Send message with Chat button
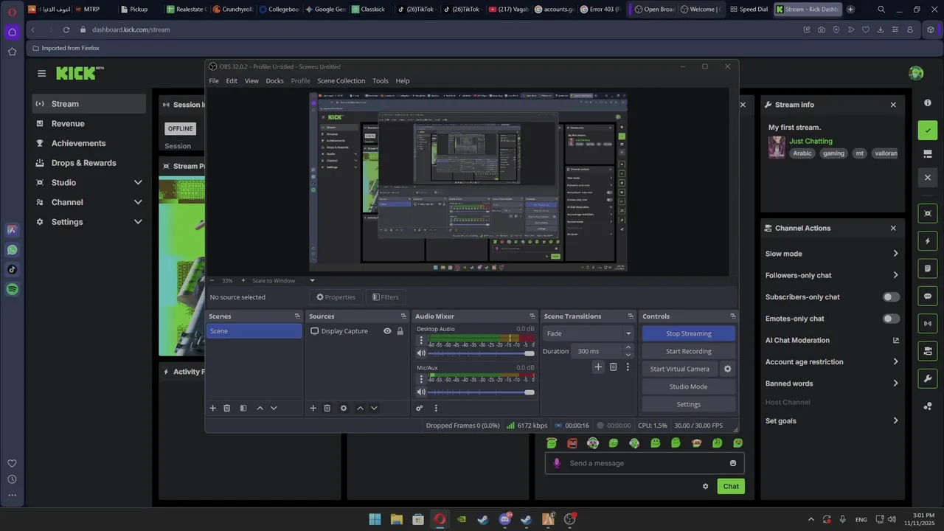Screen dimensions: 944x531 [731, 486]
